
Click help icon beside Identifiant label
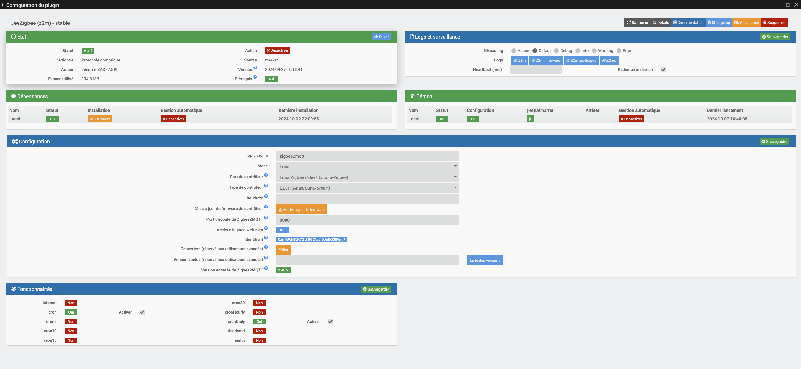266,238
